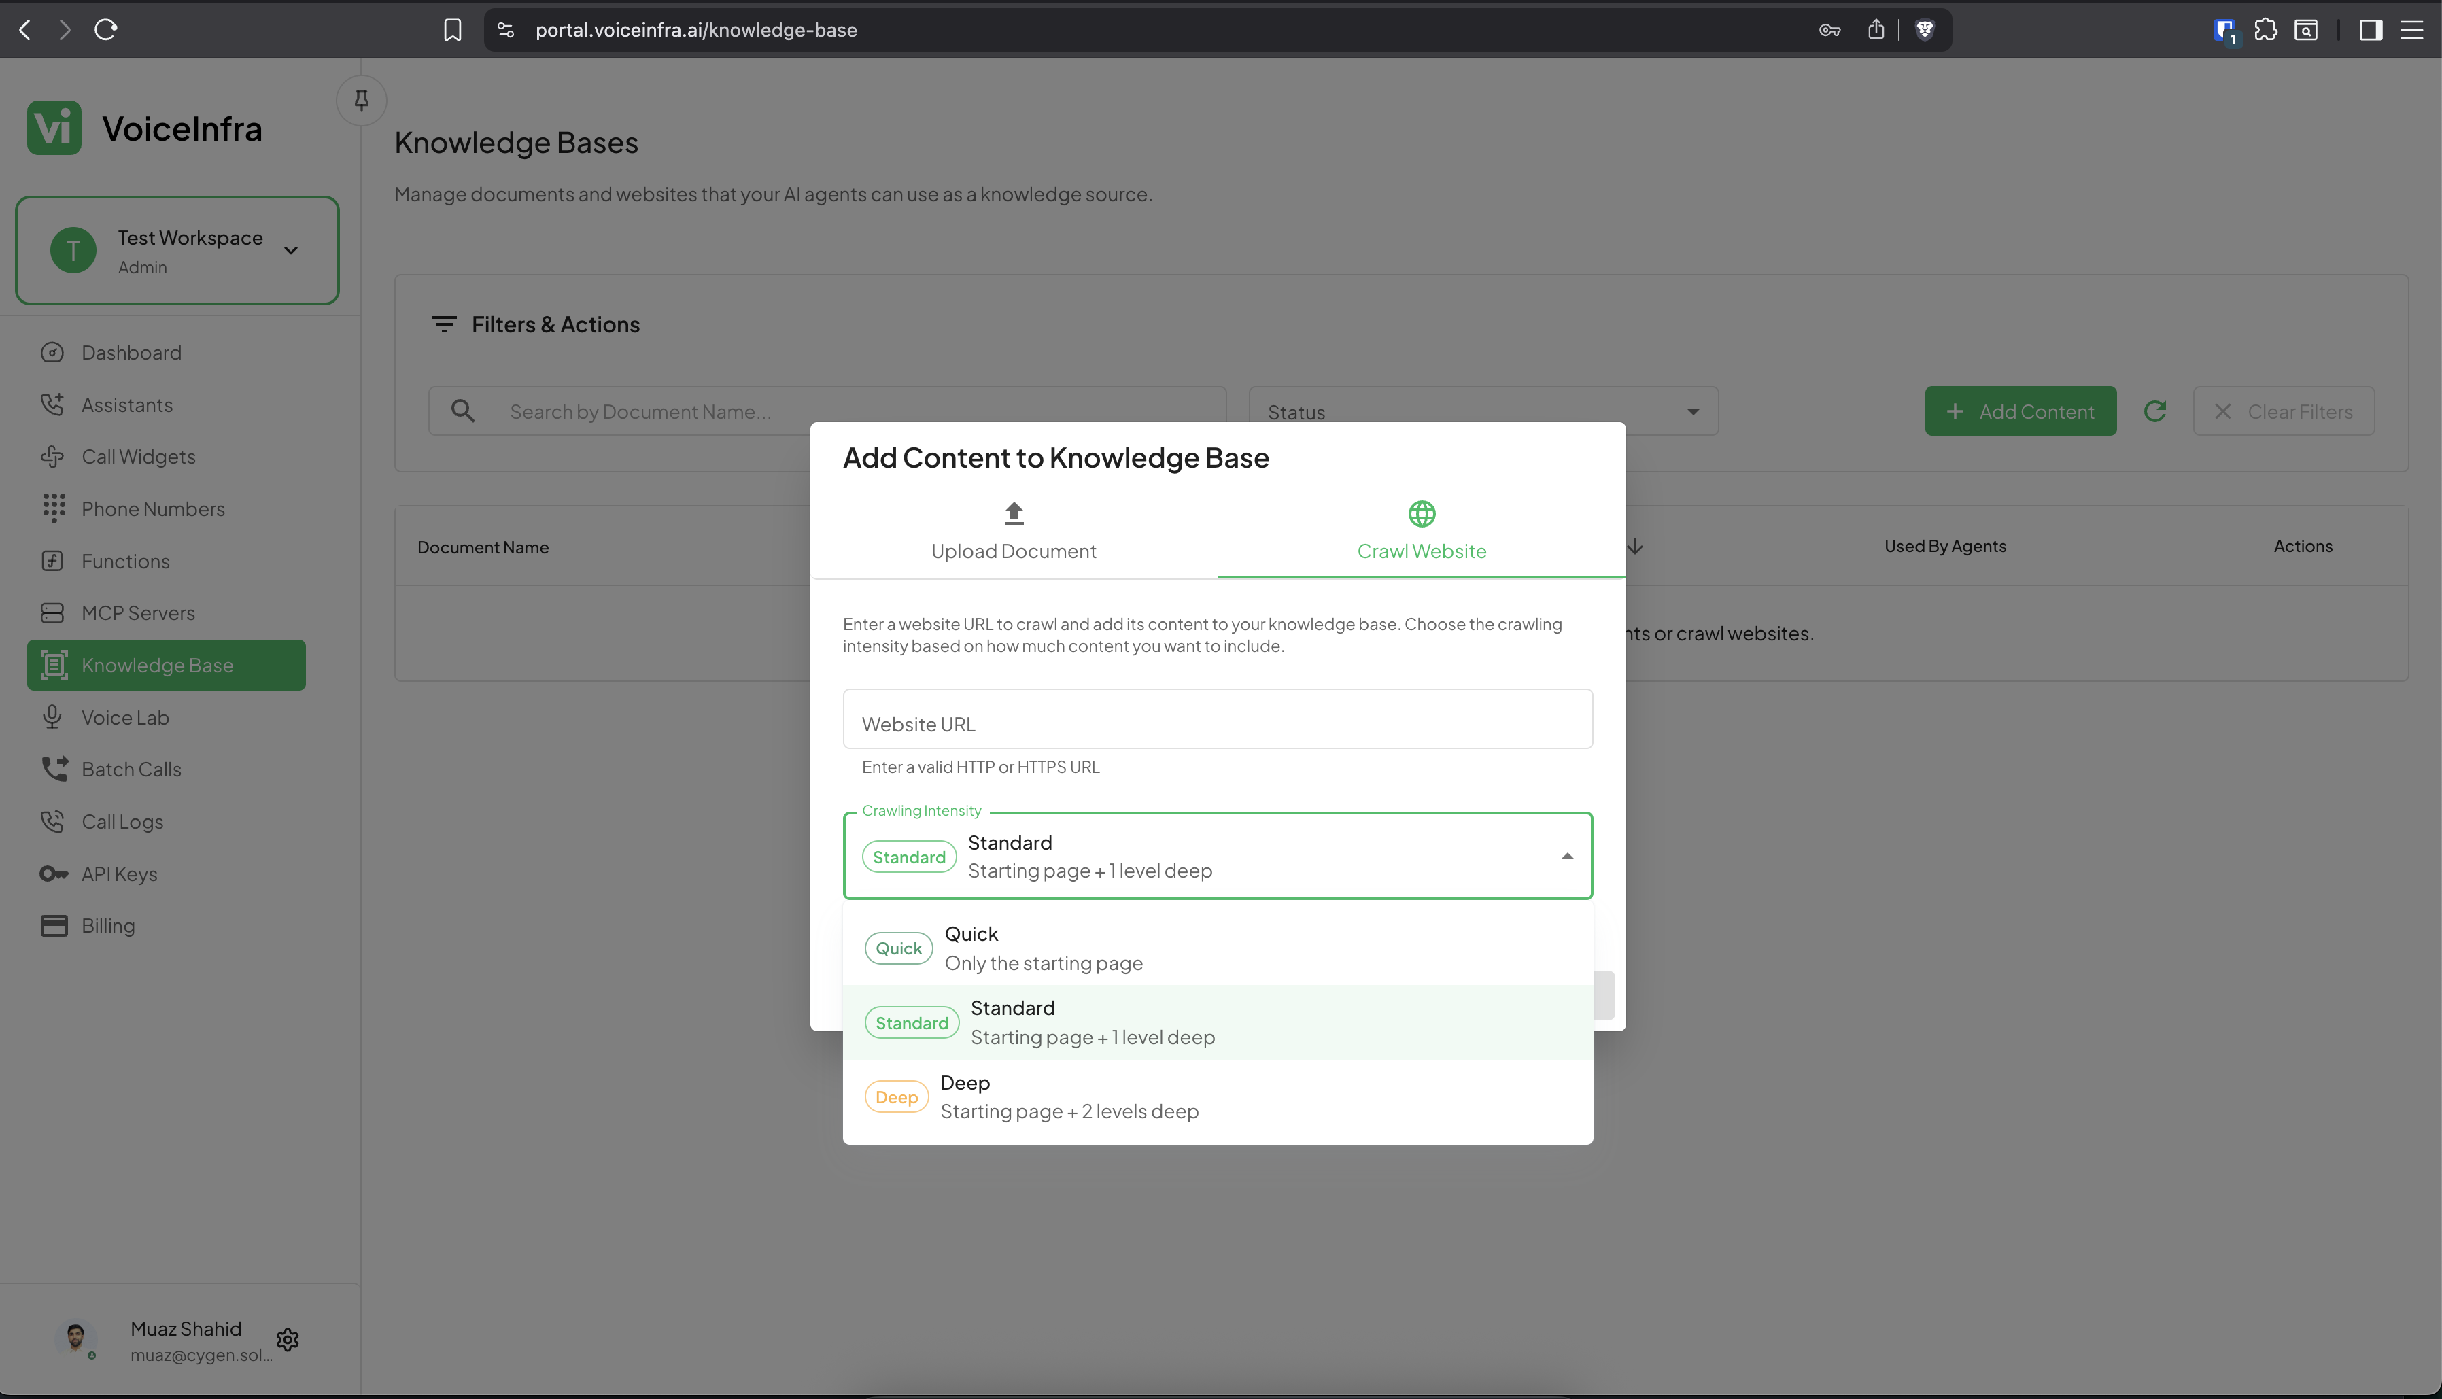Image resolution: width=2442 pixels, height=1399 pixels.
Task: Open the Brave shields lion icon
Action: (x=1924, y=30)
